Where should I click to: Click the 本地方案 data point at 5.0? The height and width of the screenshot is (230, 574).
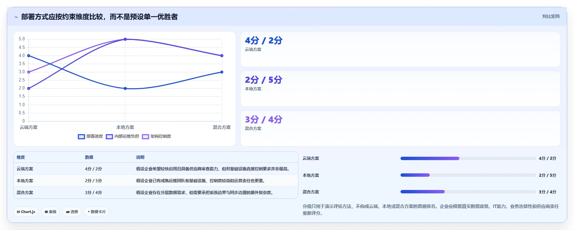[125, 39]
